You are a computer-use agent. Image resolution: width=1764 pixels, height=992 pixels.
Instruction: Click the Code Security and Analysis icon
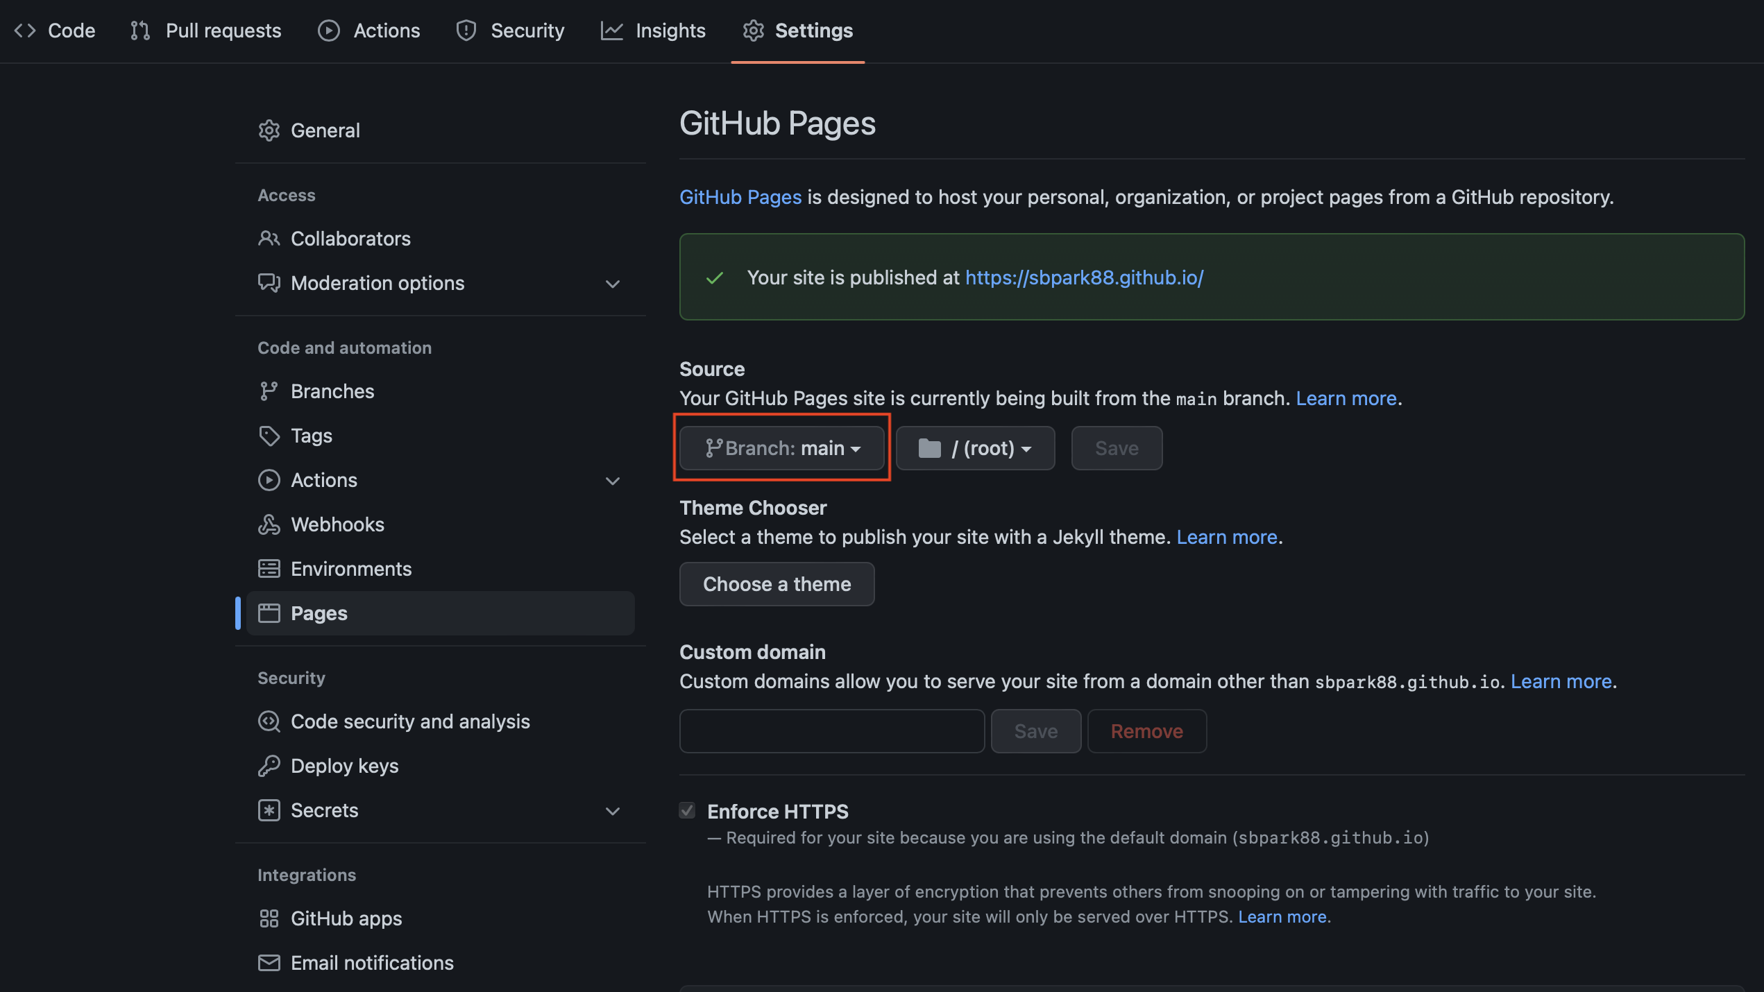(268, 722)
